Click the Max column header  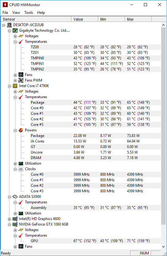(138, 19)
